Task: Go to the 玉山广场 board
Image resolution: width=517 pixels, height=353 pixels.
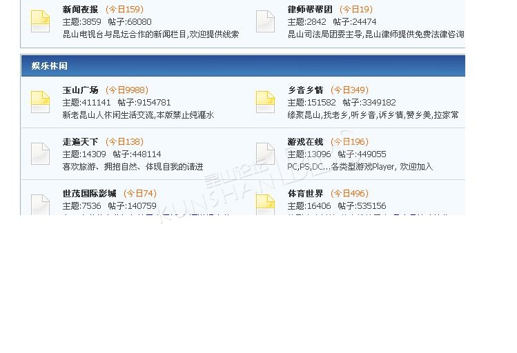Action: point(80,90)
